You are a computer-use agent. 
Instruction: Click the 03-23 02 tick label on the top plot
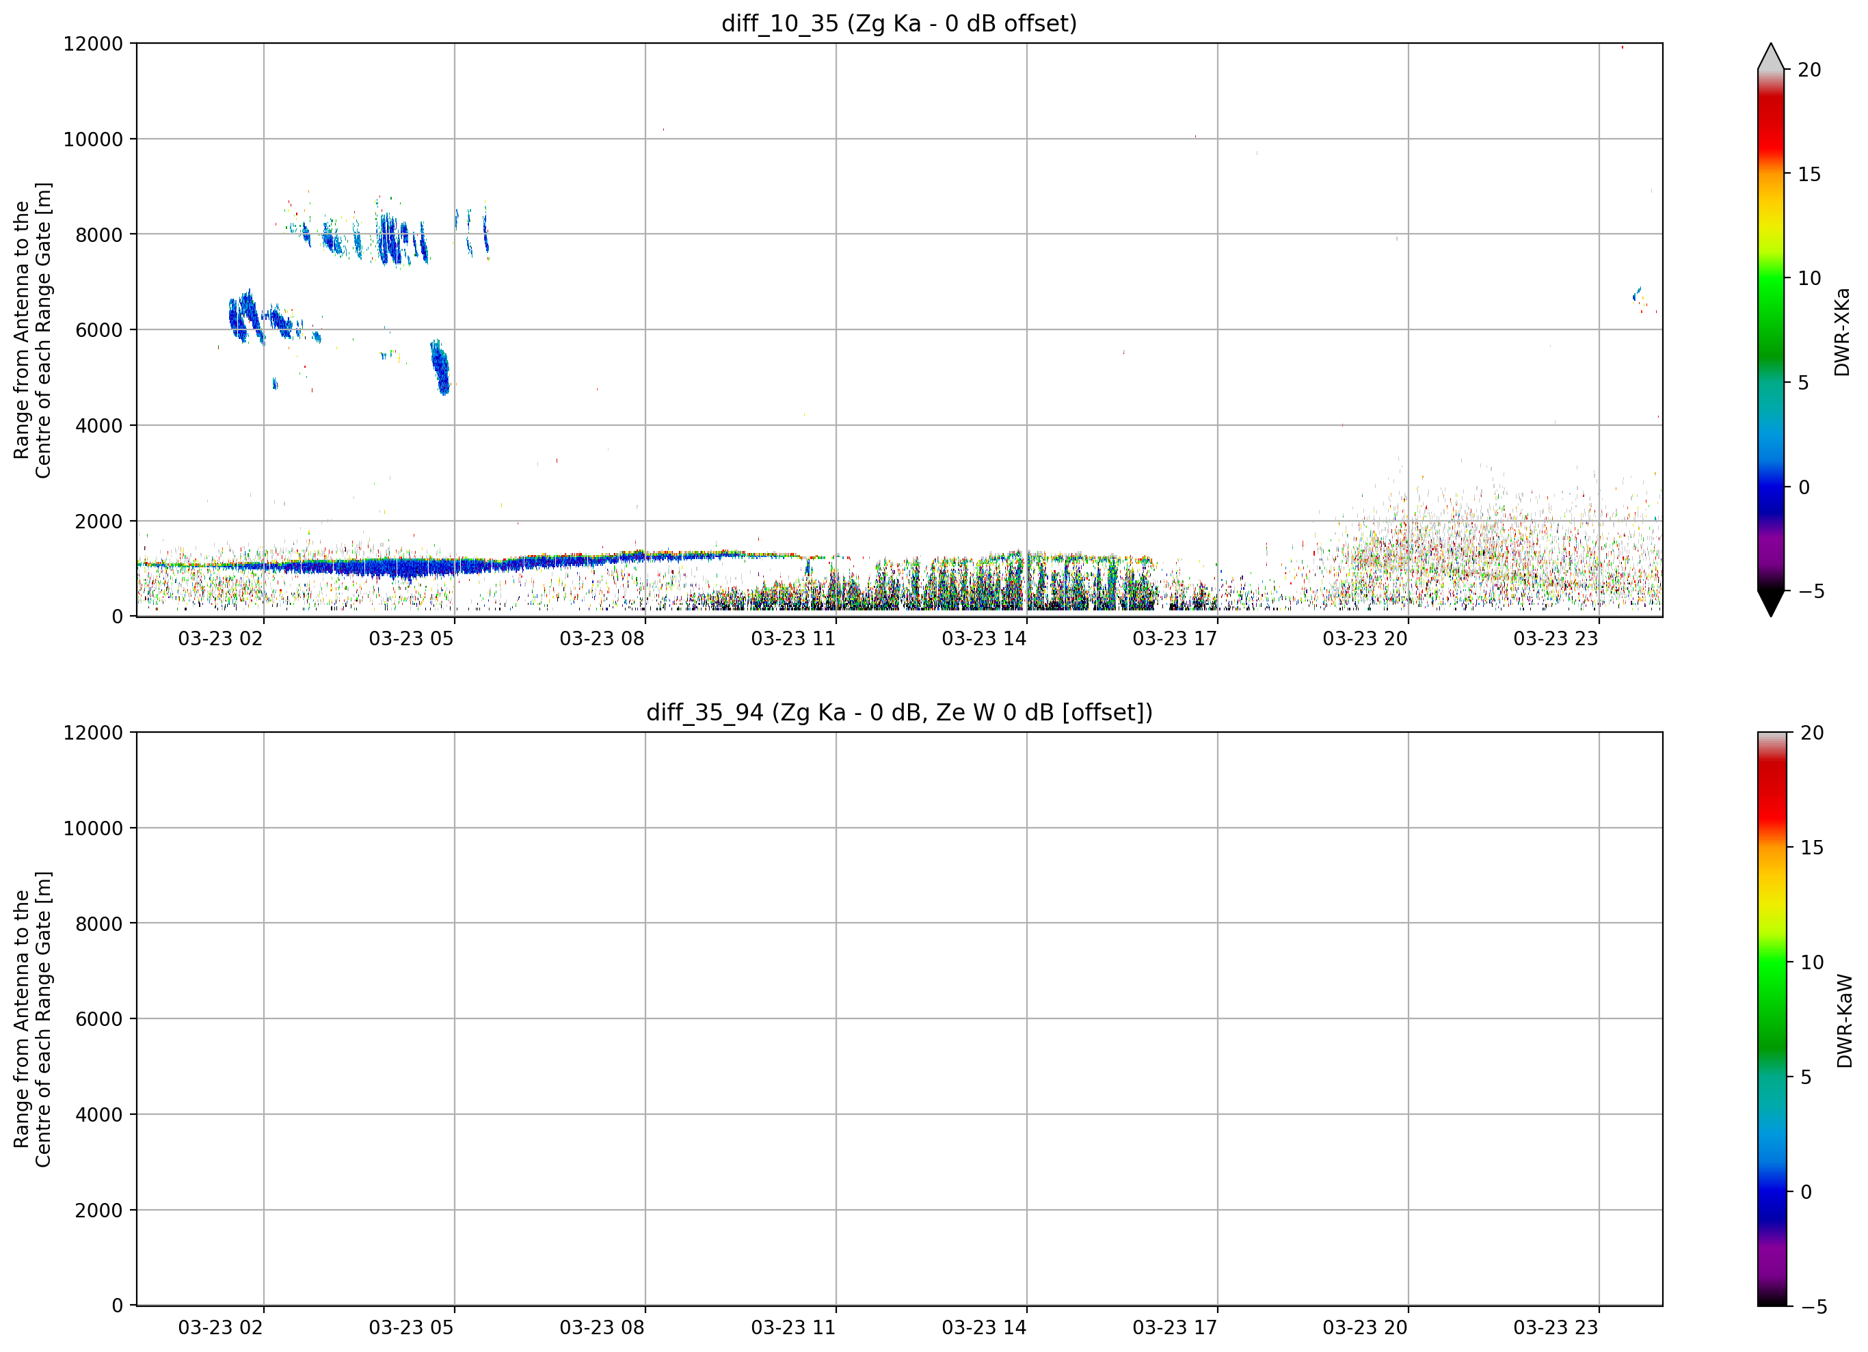(x=220, y=639)
